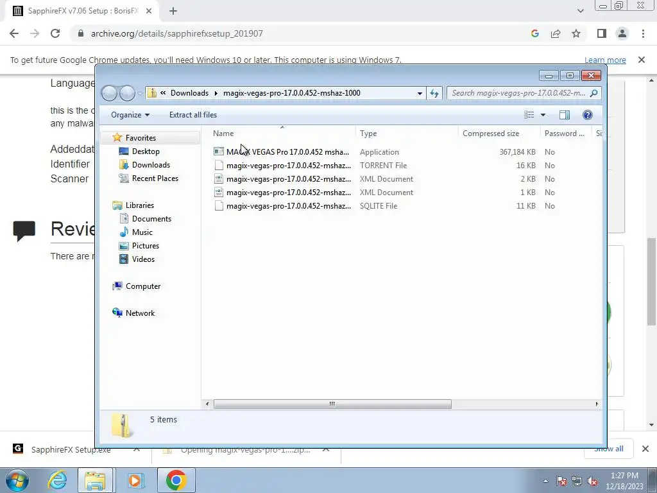
Task: Click Downloads in the address breadcrumb
Action: pyautogui.click(x=189, y=93)
